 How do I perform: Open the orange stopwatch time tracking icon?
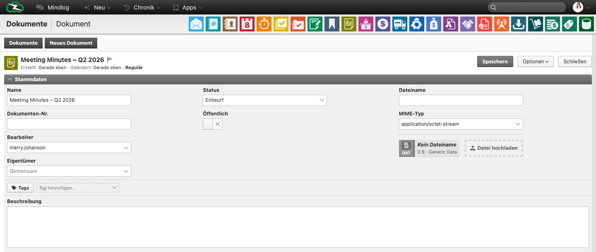tap(264, 24)
